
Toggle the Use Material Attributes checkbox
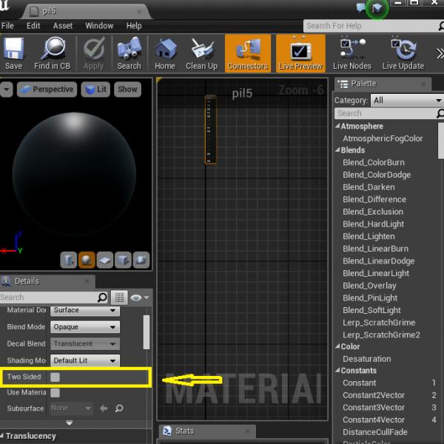[x=55, y=392]
